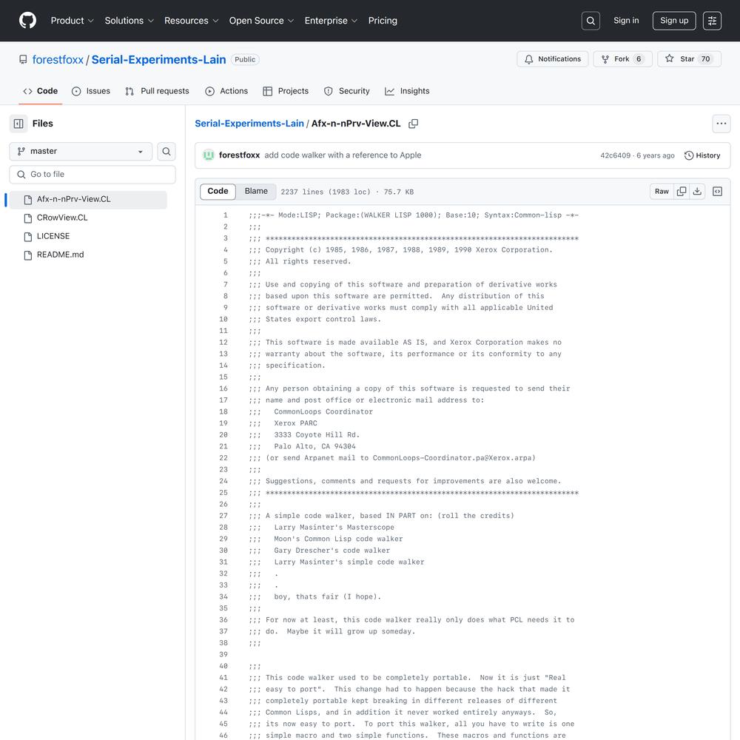Screen dimensions: 740x740
Task: Download the raw file
Action: [697, 191]
